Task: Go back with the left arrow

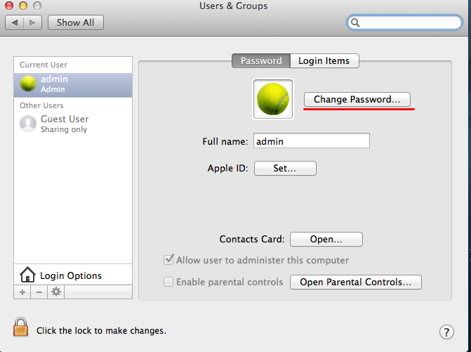Action: tap(15, 22)
